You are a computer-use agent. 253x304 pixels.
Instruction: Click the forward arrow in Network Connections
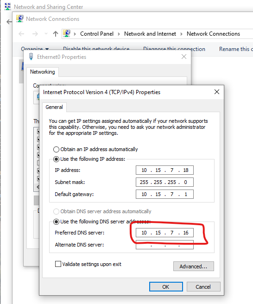35,34
